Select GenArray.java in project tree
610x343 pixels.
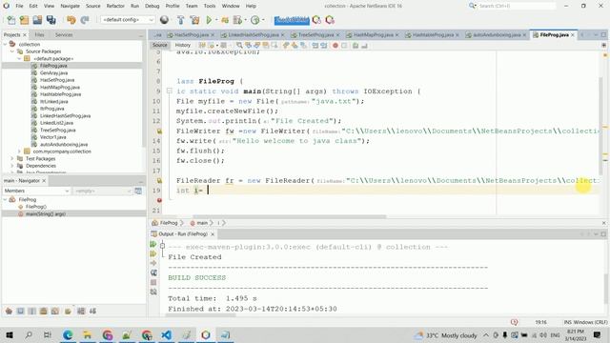click(53, 72)
